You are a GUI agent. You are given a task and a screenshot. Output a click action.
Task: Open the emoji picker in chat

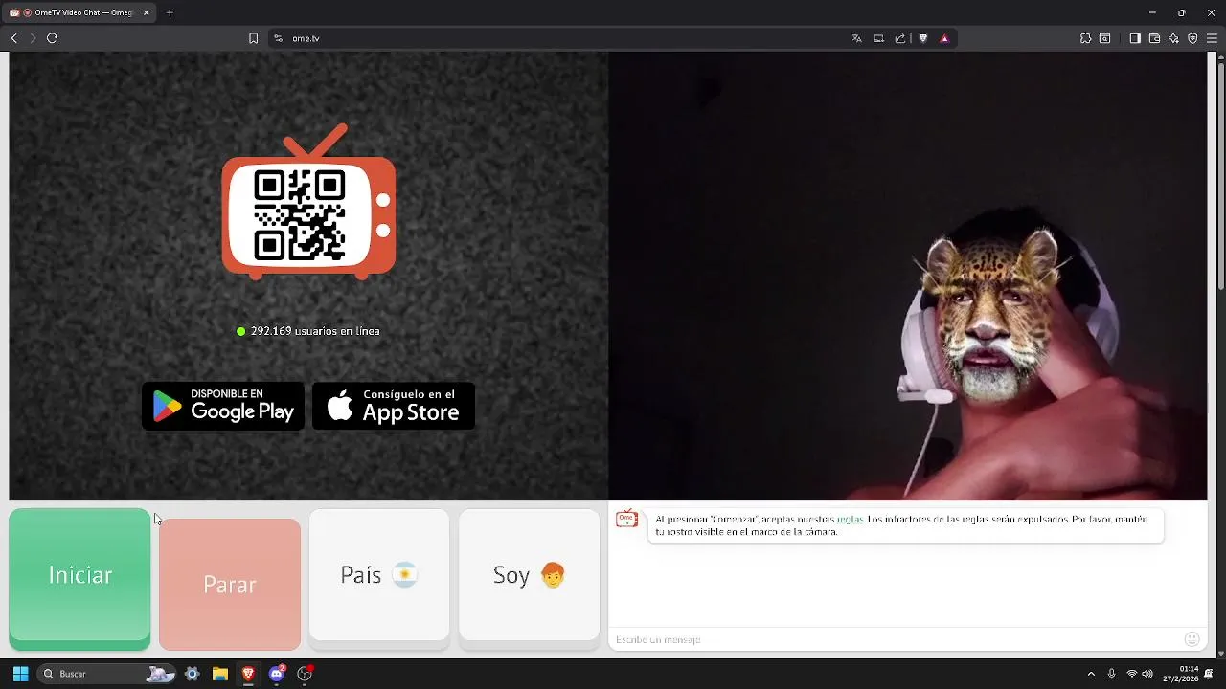click(1192, 639)
